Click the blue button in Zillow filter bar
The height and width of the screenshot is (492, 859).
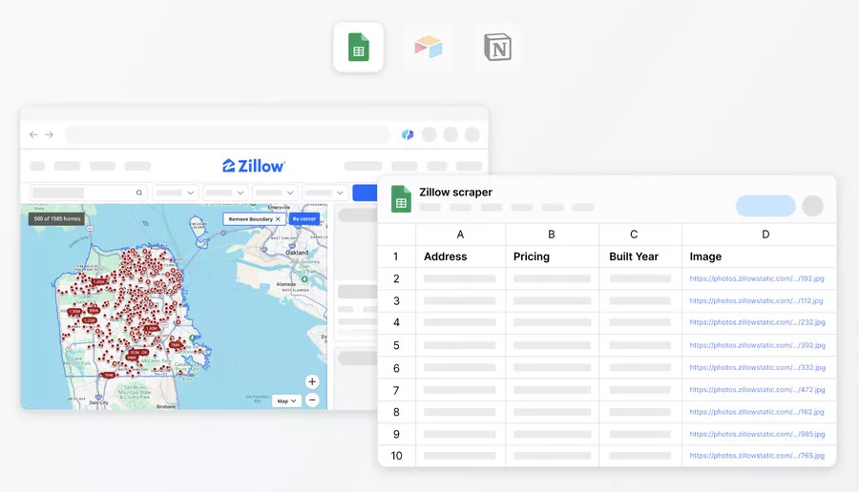[x=365, y=193]
